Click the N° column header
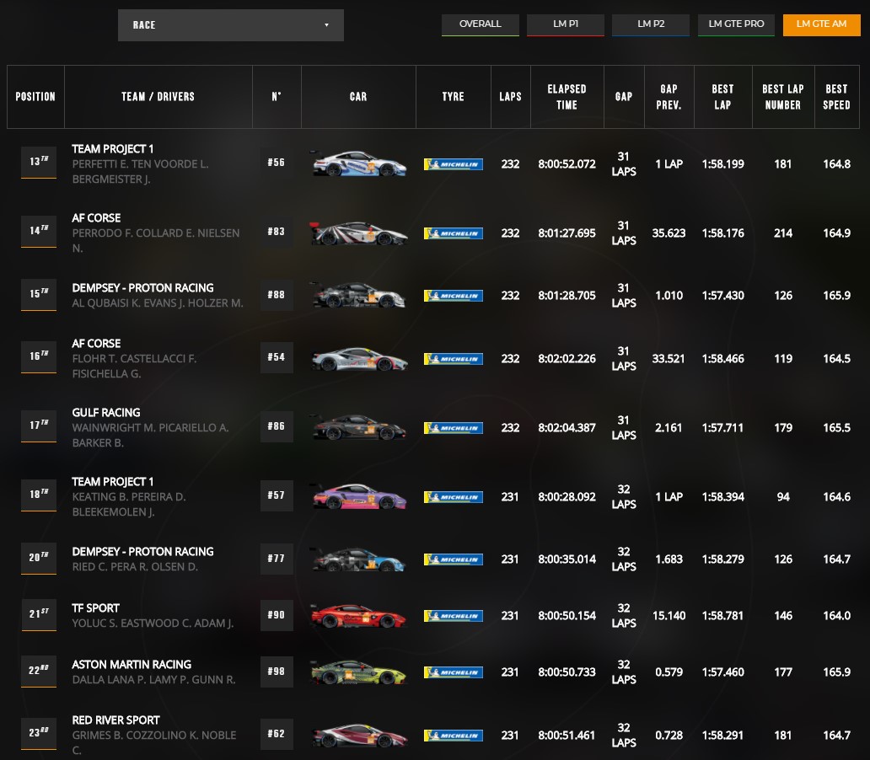The height and width of the screenshot is (760, 870). click(277, 97)
